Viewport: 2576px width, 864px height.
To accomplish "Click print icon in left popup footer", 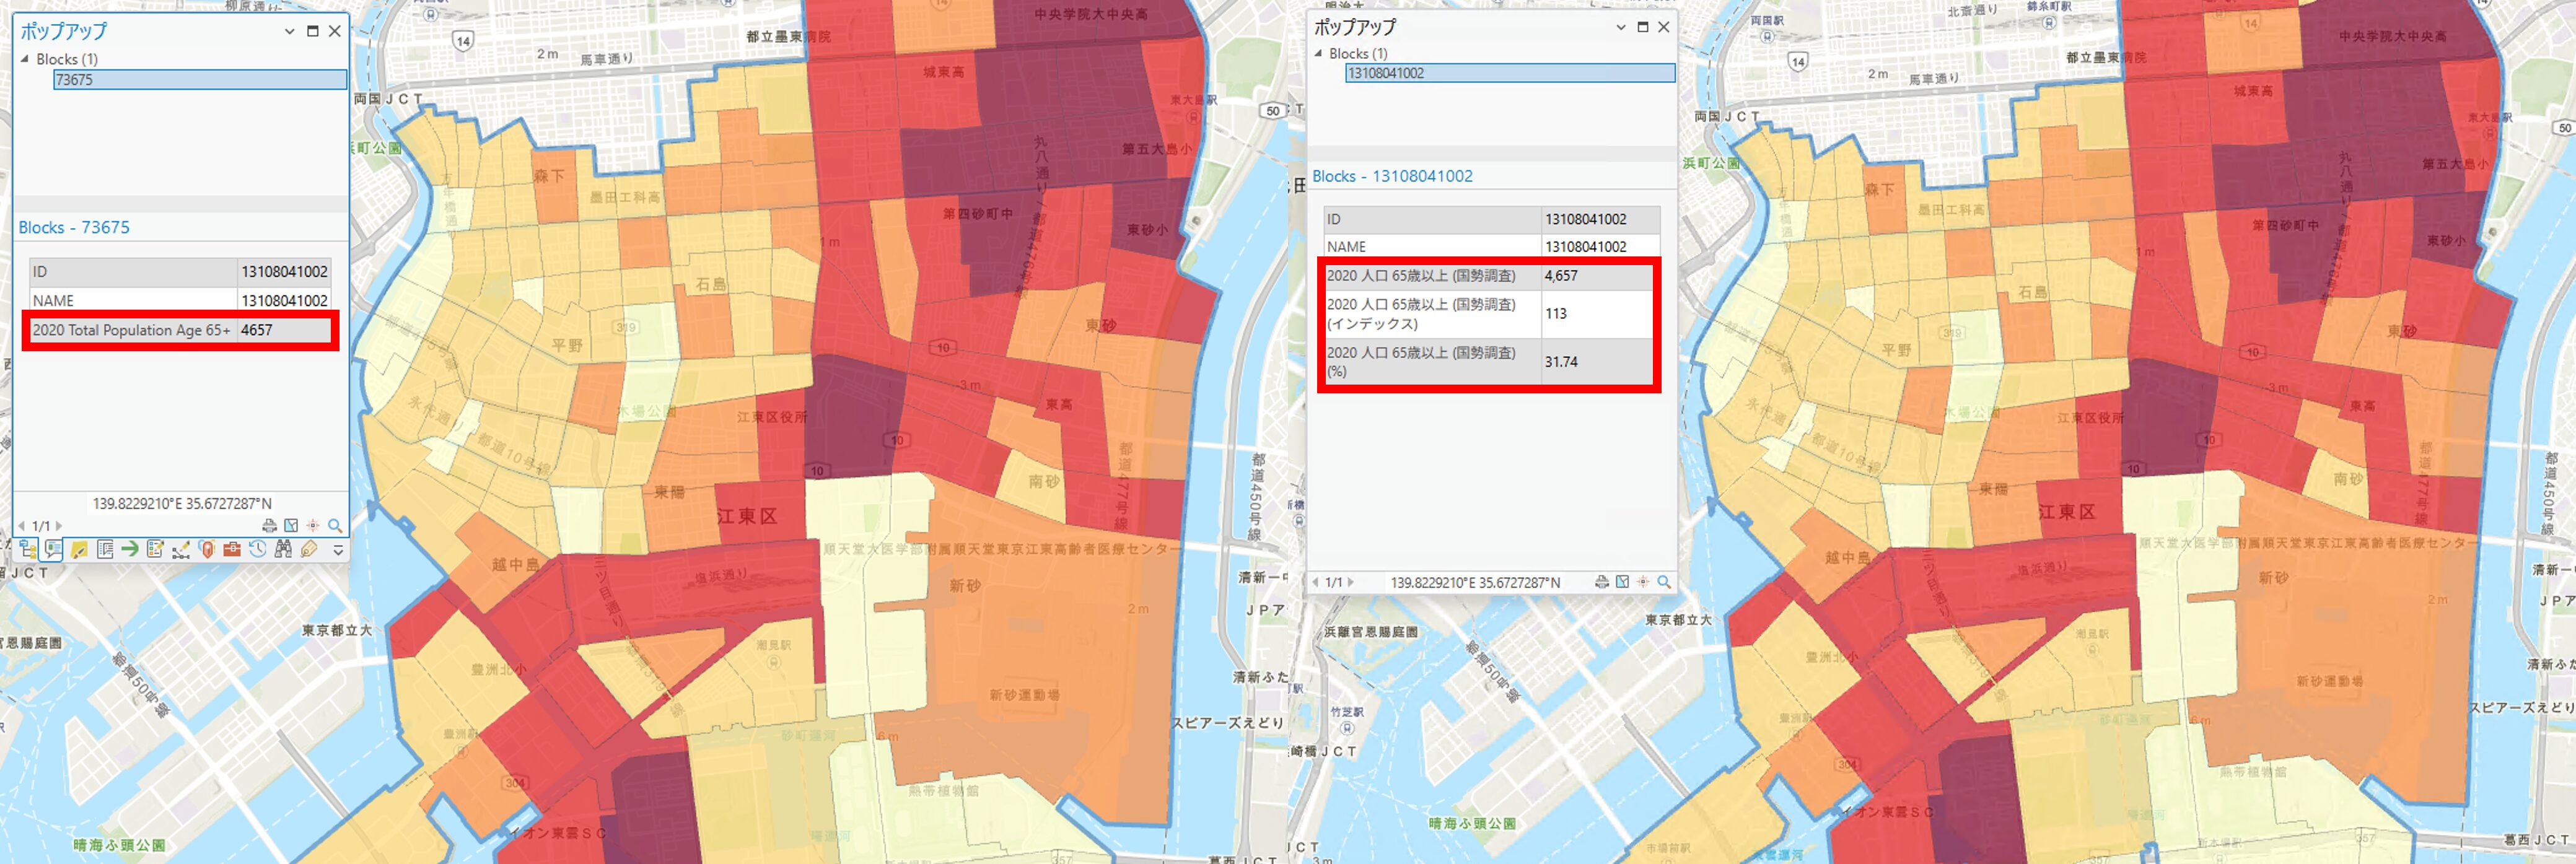I will 270,526.
